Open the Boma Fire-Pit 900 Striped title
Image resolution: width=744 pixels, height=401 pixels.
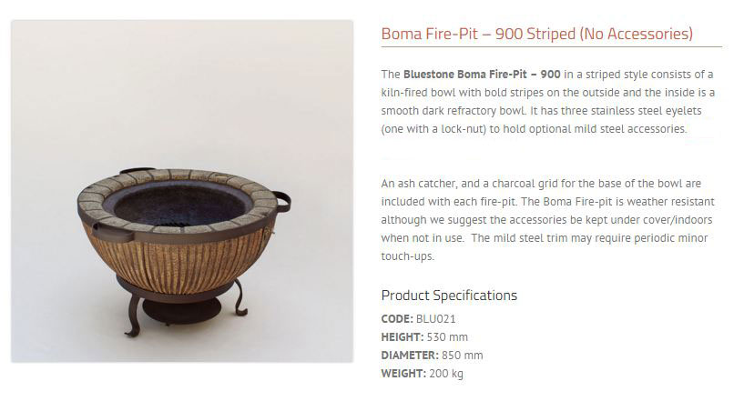pos(536,35)
